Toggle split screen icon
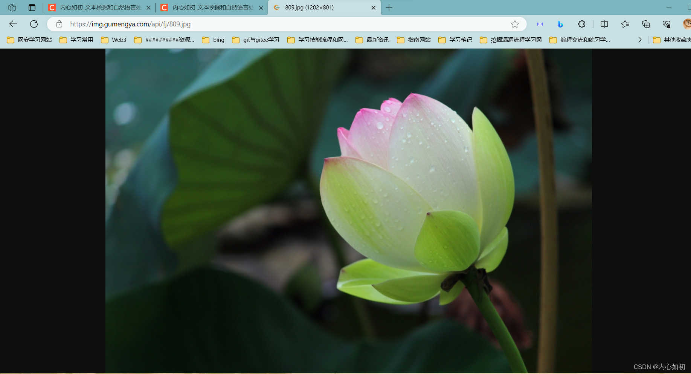Screen dimensions: 691x374 click(x=604, y=24)
